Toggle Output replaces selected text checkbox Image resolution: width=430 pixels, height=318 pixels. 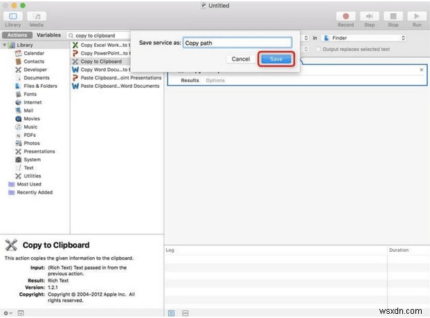[318, 49]
